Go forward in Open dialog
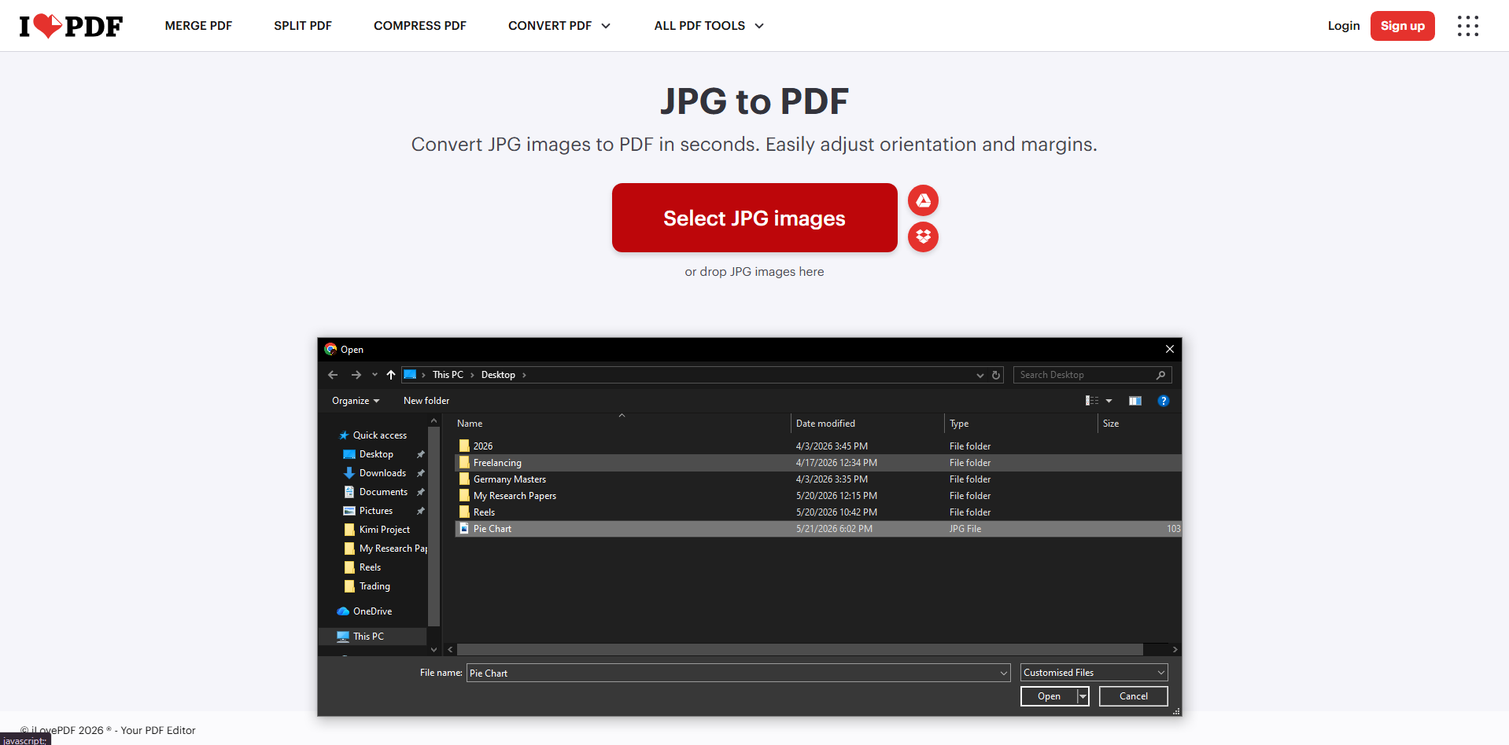This screenshot has height=745, width=1509. coord(356,375)
